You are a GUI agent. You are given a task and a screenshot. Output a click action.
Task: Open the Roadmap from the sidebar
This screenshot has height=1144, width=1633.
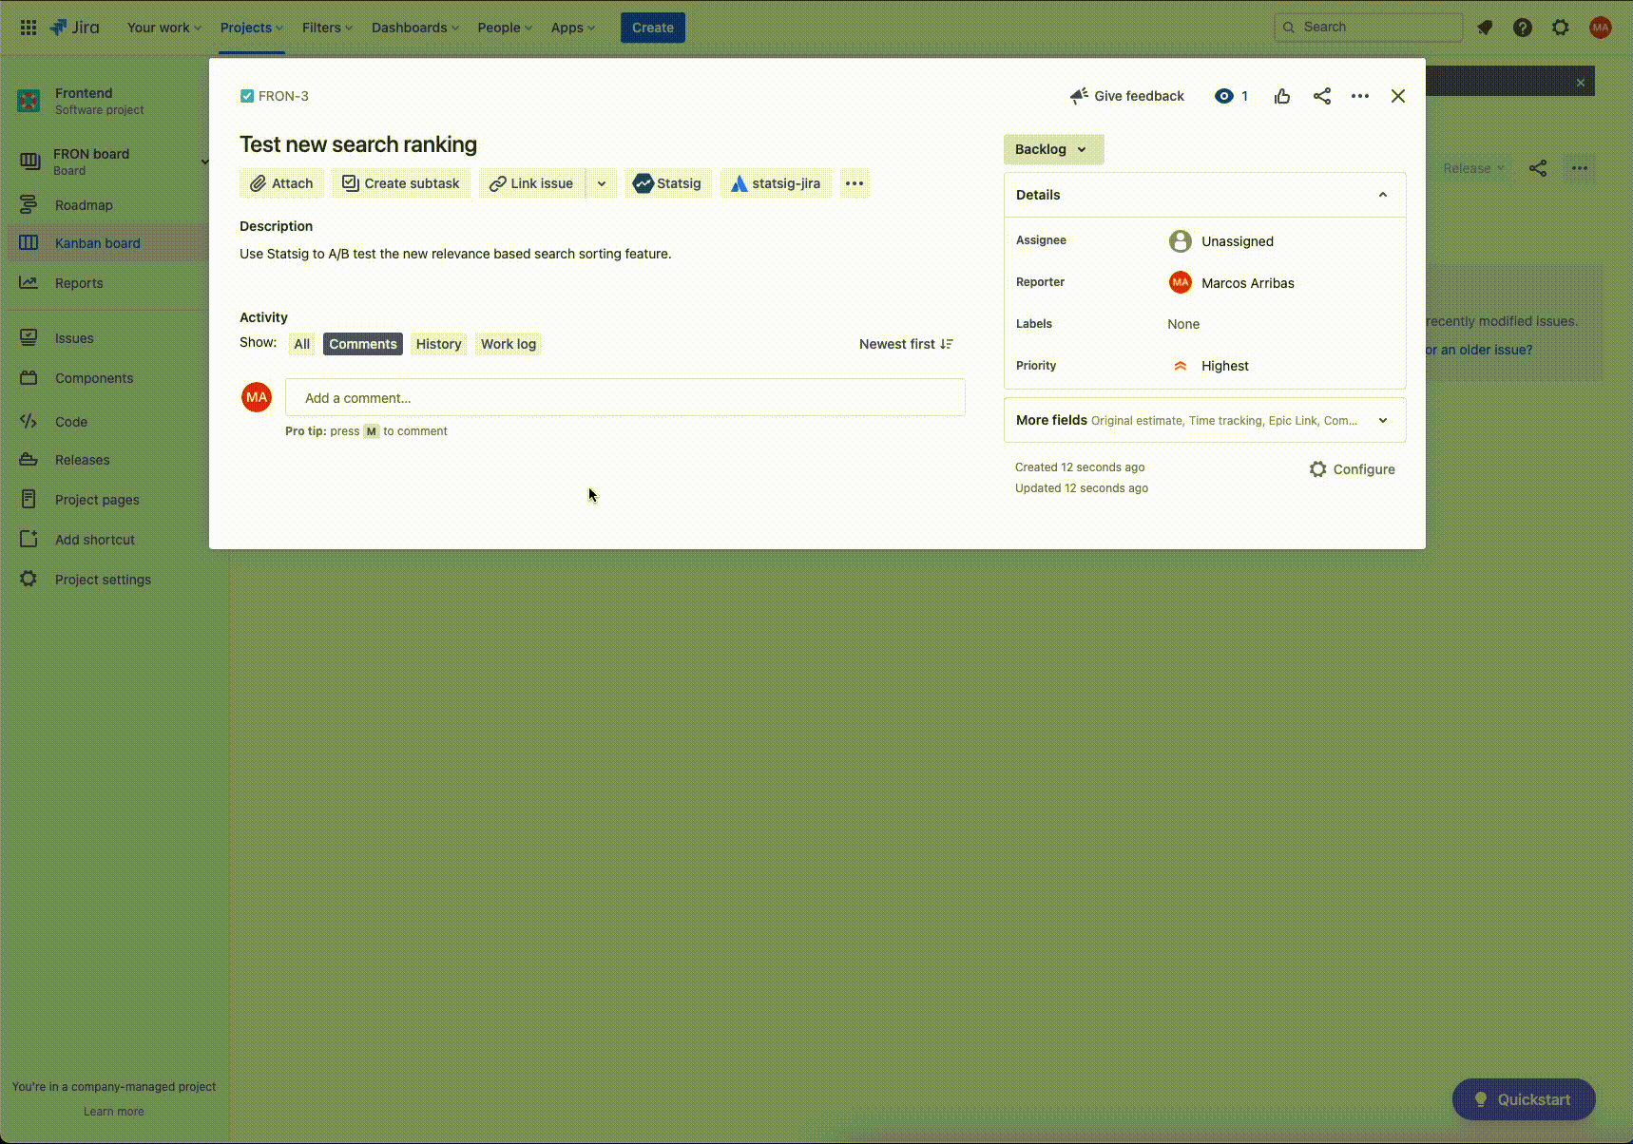point(84,204)
